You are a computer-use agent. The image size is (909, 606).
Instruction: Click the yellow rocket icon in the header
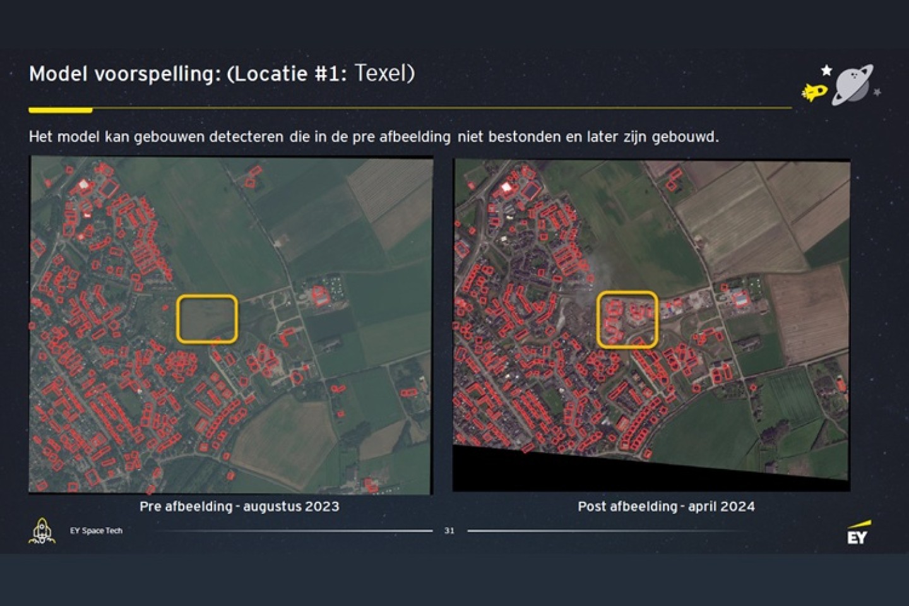tap(814, 92)
